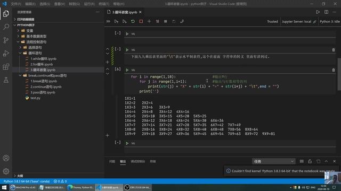Image resolution: width=341 pixels, height=191 pixels.
Task: Run code cell [6] play button
Action: coord(127,70)
